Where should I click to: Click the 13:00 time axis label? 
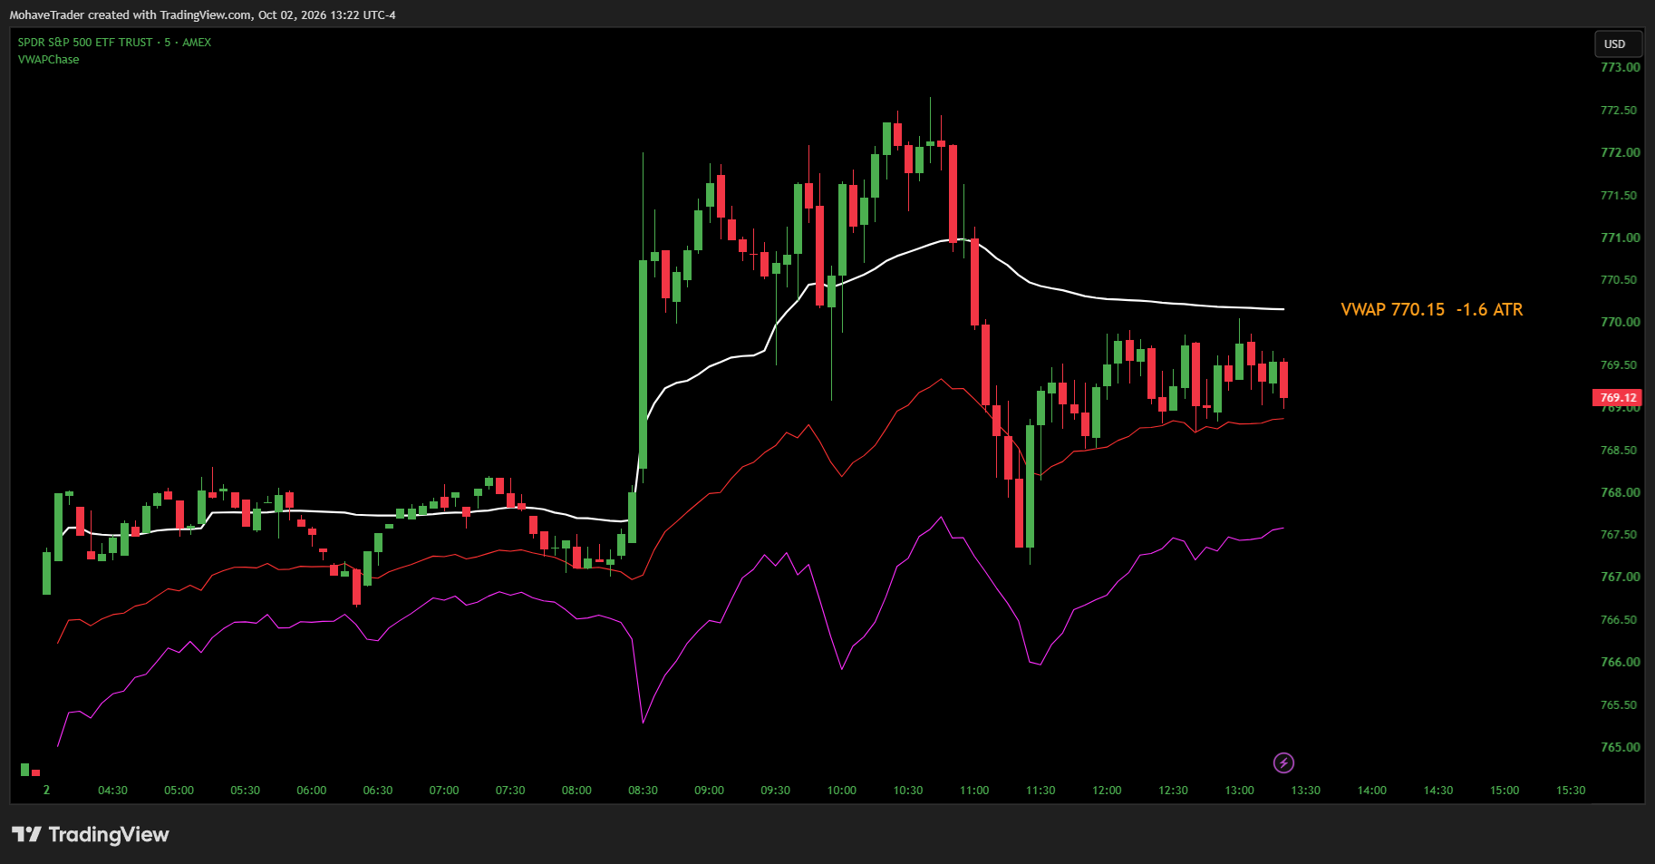1239,791
